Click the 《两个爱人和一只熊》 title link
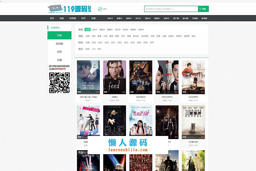256x171 pixels. 88,97
